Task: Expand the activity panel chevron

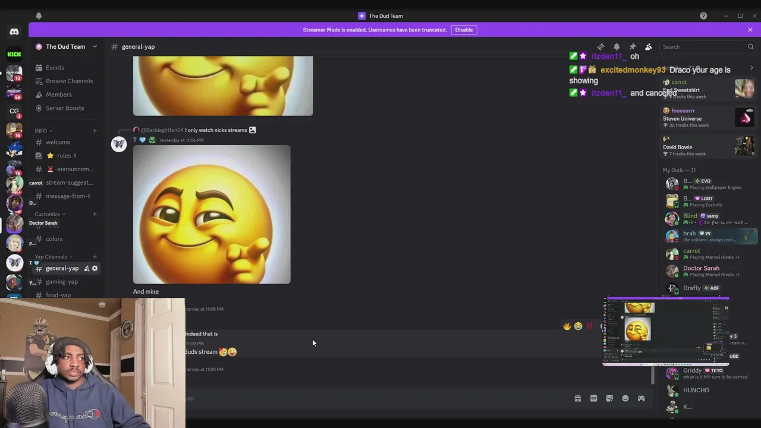Action: coord(751,68)
